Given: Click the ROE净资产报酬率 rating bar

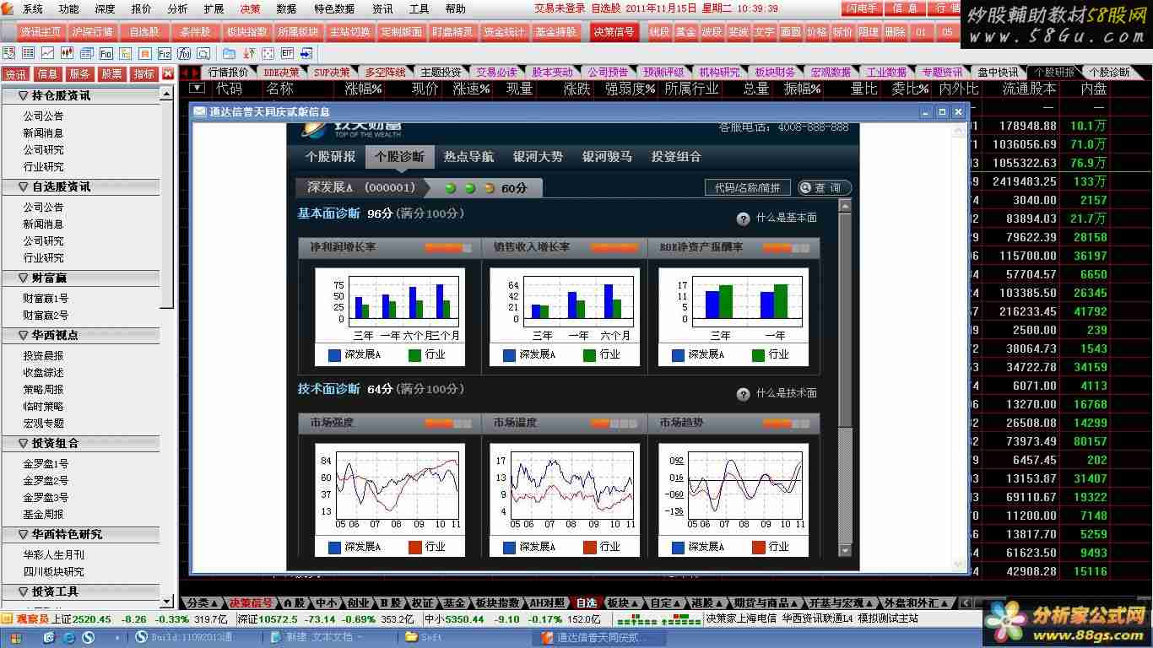Looking at the screenshot, I should [786, 248].
